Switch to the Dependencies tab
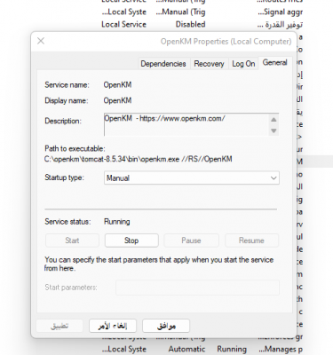 (163, 64)
